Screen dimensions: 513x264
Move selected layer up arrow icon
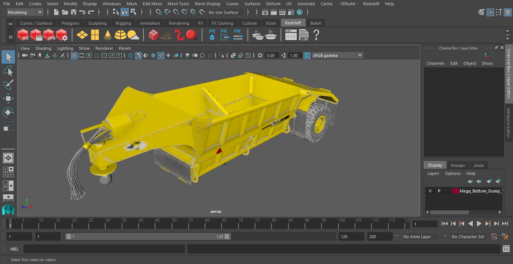470,181
